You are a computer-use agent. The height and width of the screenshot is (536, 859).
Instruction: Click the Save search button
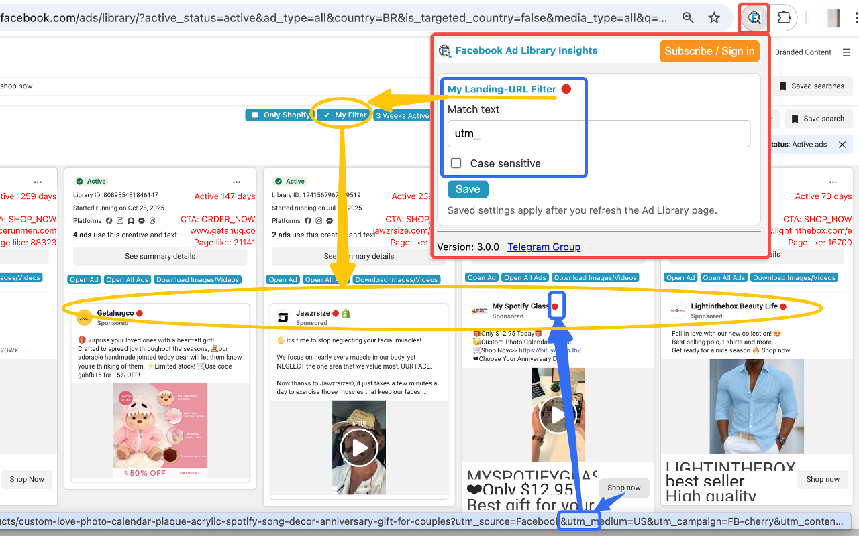click(x=817, y=119)
